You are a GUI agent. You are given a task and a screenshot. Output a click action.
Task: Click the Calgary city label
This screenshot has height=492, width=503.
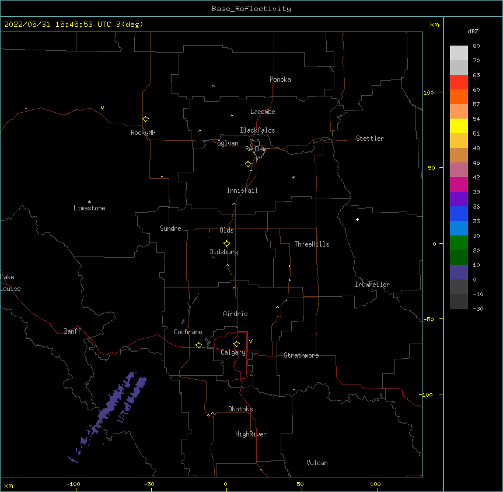pyautogui.click(x=233, y=352)
